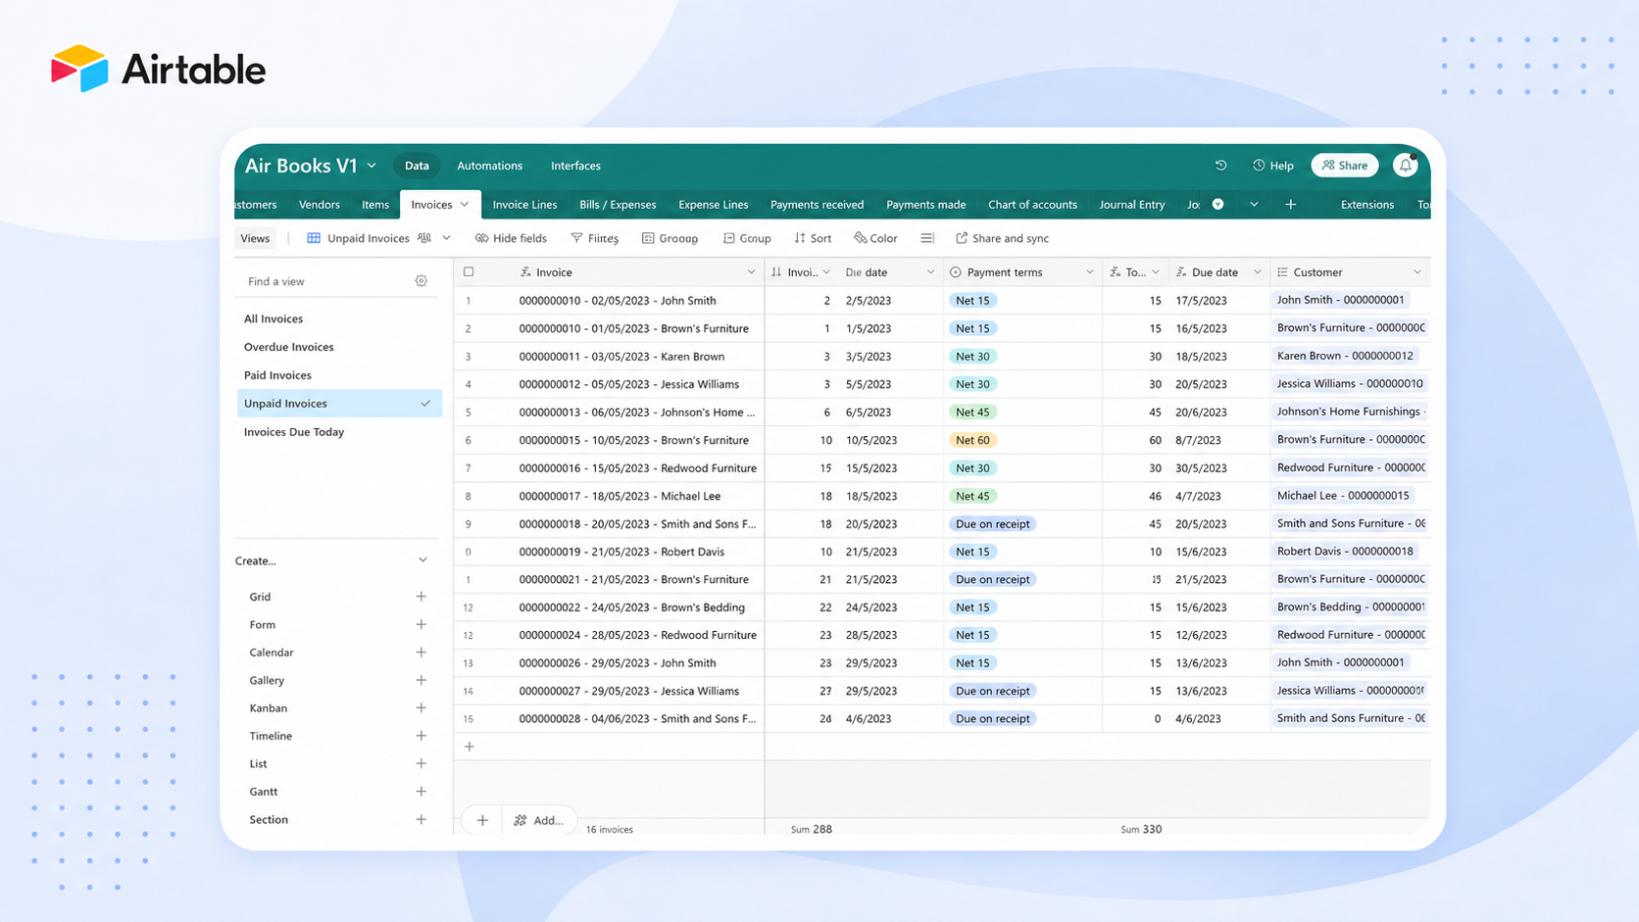Toggle the select-all checkbox in header
The width and height of the screenshot is (1639, 922).
469,272
